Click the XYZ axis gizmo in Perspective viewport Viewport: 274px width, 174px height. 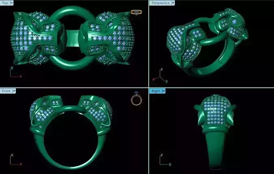[160, 76]
